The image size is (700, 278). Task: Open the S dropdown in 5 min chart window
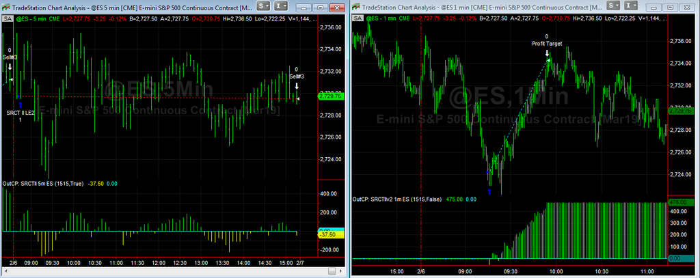pos(264,6)
